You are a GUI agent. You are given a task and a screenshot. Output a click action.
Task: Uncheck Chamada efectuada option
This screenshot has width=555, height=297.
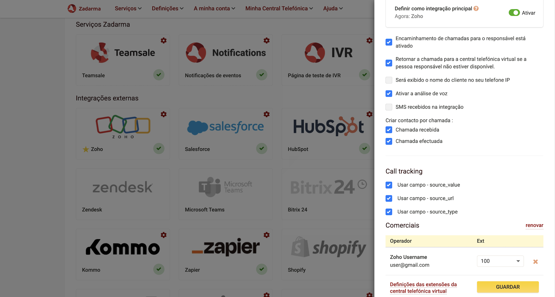(x=389, y=141)
